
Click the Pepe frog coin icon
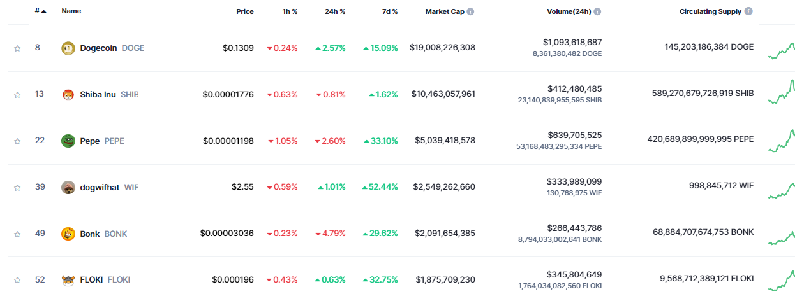(x=68, y=141)
